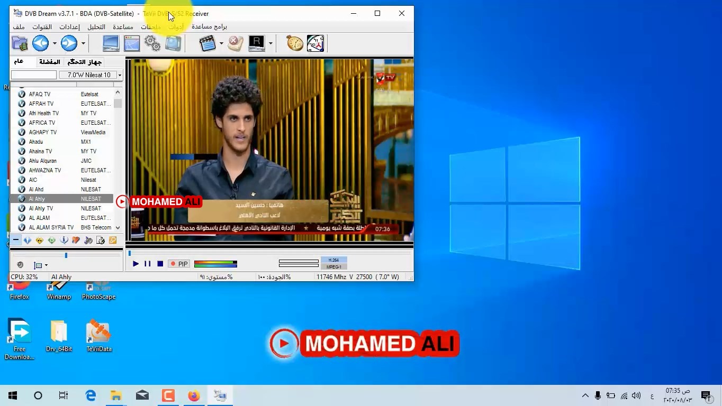This screenshot has height=406, width=722.
Task: Click the monitor display toolbar icon
Action: click(x=111, y=43)
